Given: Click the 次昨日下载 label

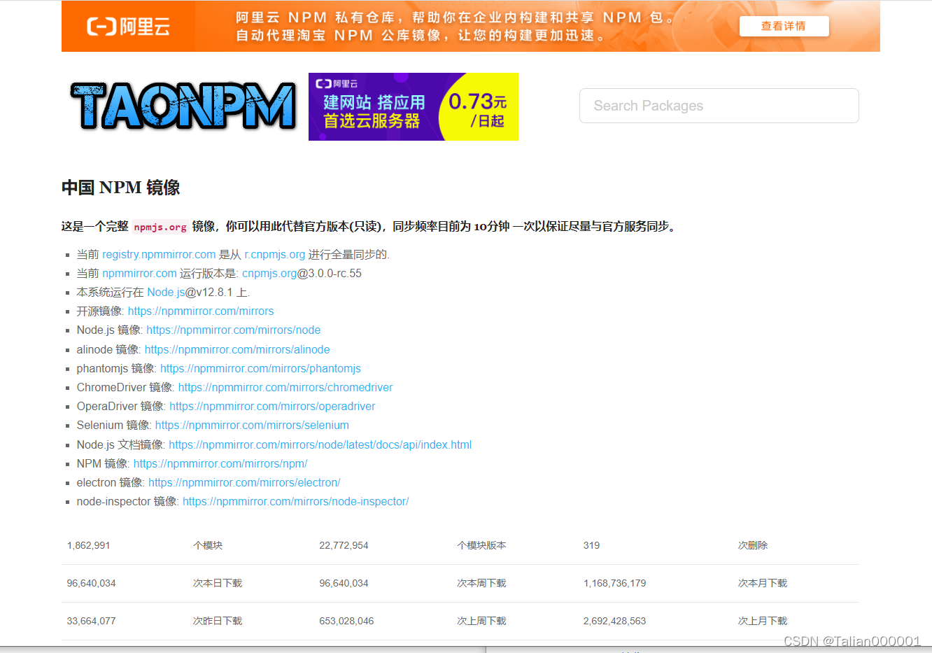Looking at the screenshot, I should click(218, 621).
